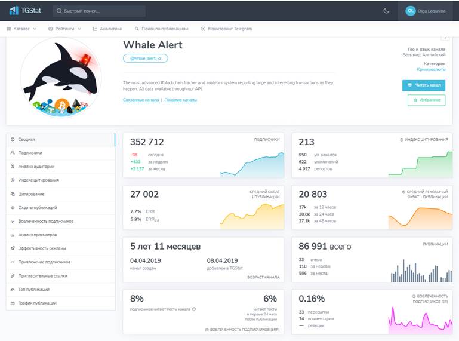Click the star icon in Избранное button

(x=415, y=100)
